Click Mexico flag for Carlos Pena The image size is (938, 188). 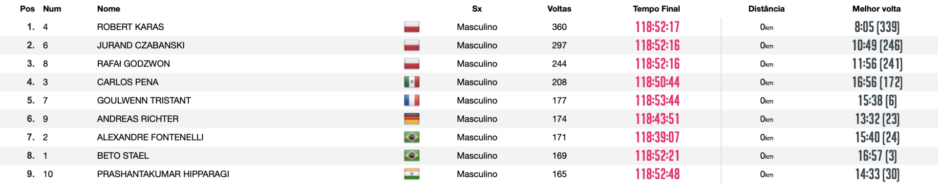click(411, 82)
